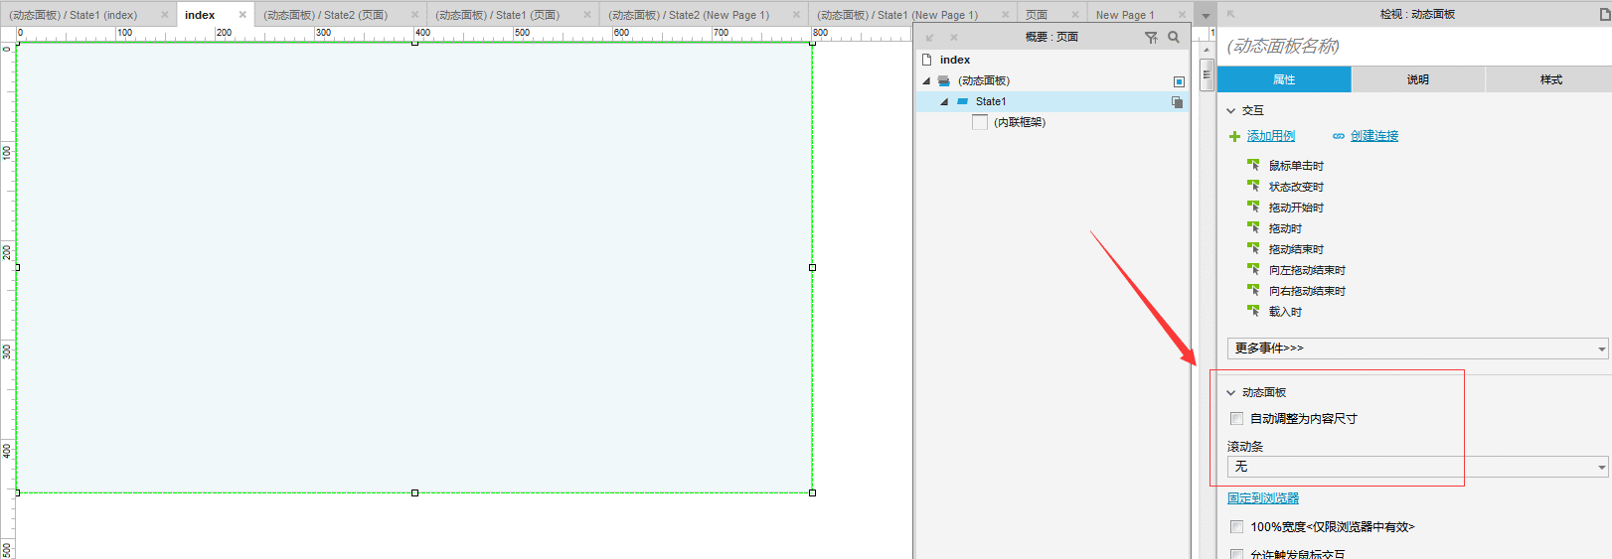Screen dimensions: 1612x559
Task: Click the scroll up arrow of inspector scrollbar
Action: [1207, 50]
